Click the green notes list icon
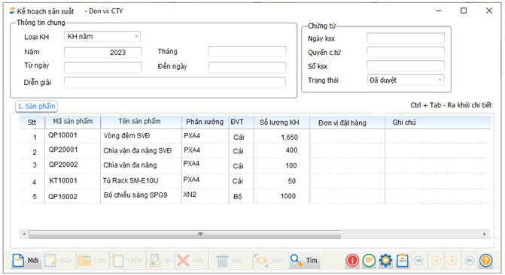The image size is (505, 275). [x=369, y=260]
